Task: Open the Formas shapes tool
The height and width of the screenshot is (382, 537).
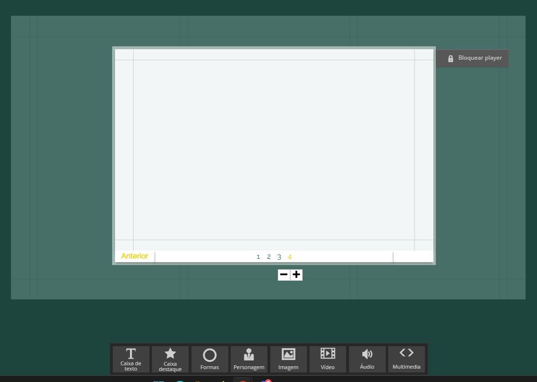Action: 210,359
